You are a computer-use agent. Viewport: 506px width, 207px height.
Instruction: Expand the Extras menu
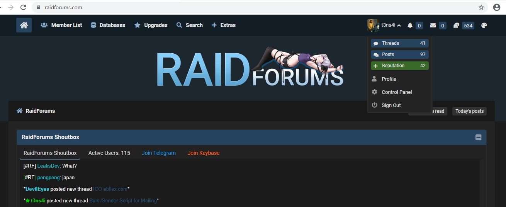(224, 25)
